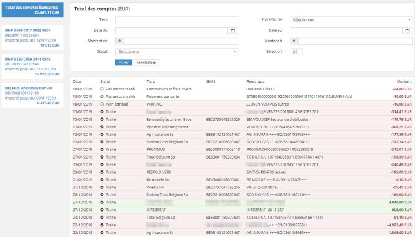
Task: Click the Traité checkmark icon on PROXIMUS row
Action: [x=102, y=149]
